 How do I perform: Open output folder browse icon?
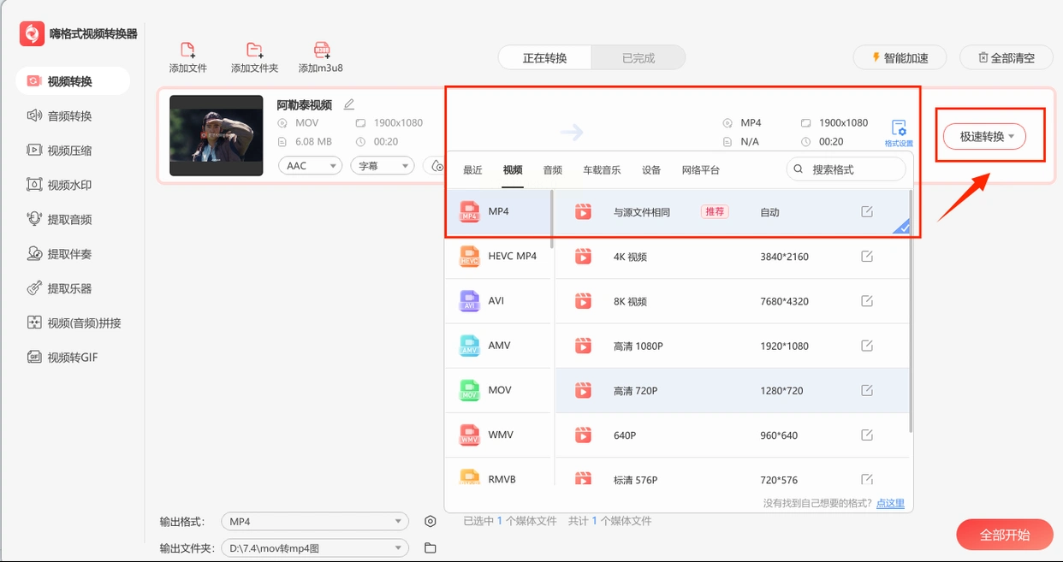pyautogui.click(x=431, y=547)
